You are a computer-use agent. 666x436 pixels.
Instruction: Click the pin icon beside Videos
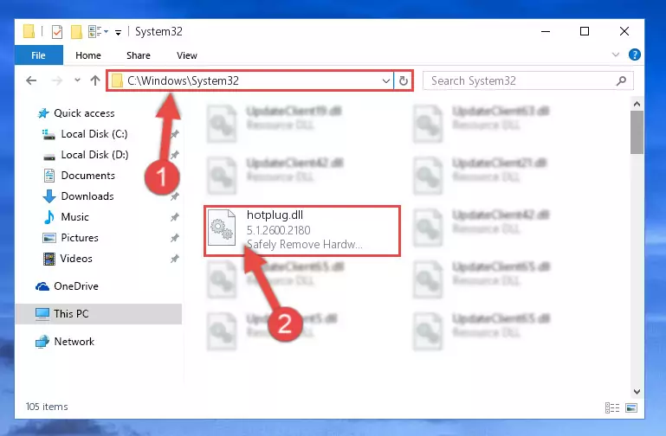point(175,259)
